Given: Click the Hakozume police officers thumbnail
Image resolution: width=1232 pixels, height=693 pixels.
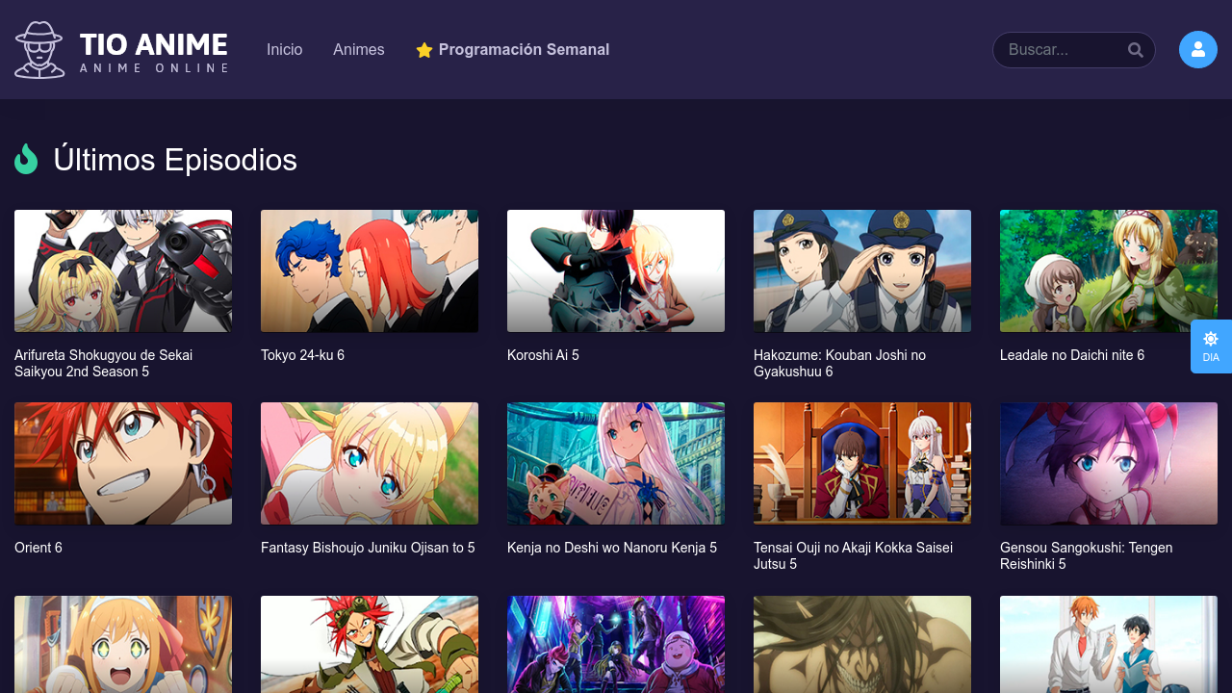Looking at the screenshot, I should [862, 271].
